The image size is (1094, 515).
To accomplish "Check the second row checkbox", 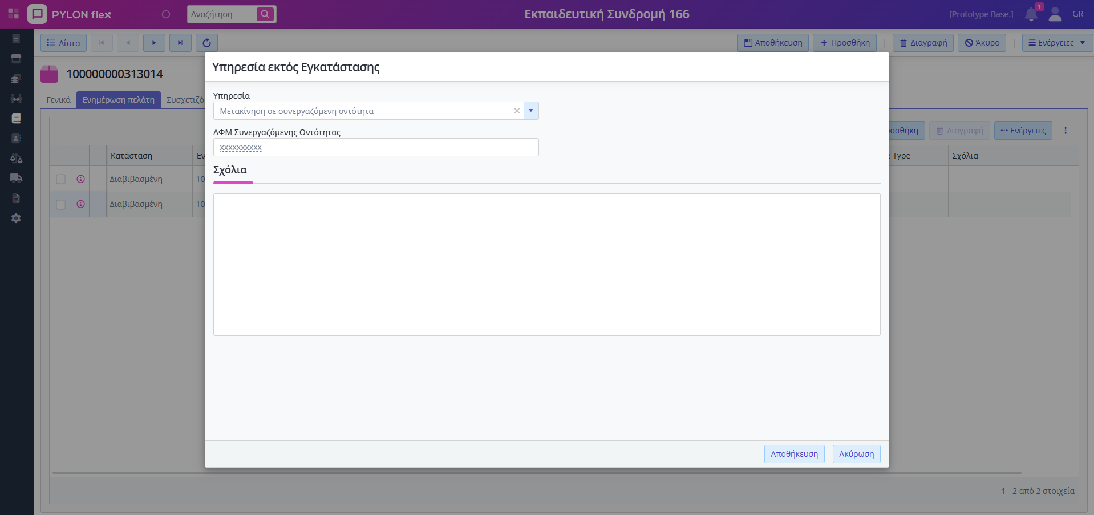I will point(61,204).
